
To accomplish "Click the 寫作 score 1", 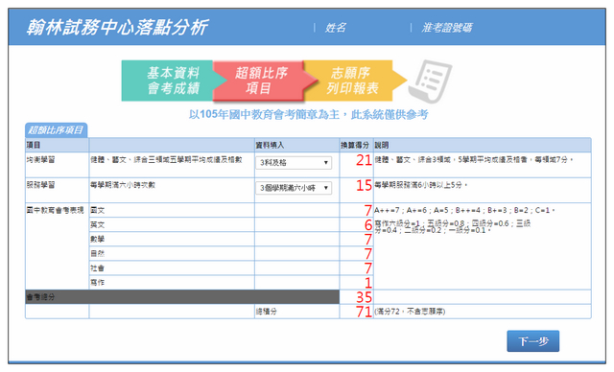I will coord(368,283).
